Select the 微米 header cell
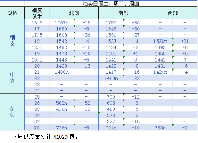 tap(37, 16)
